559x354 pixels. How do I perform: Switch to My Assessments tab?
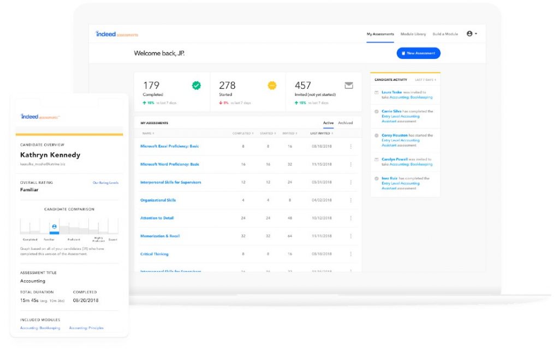[380, 34]
